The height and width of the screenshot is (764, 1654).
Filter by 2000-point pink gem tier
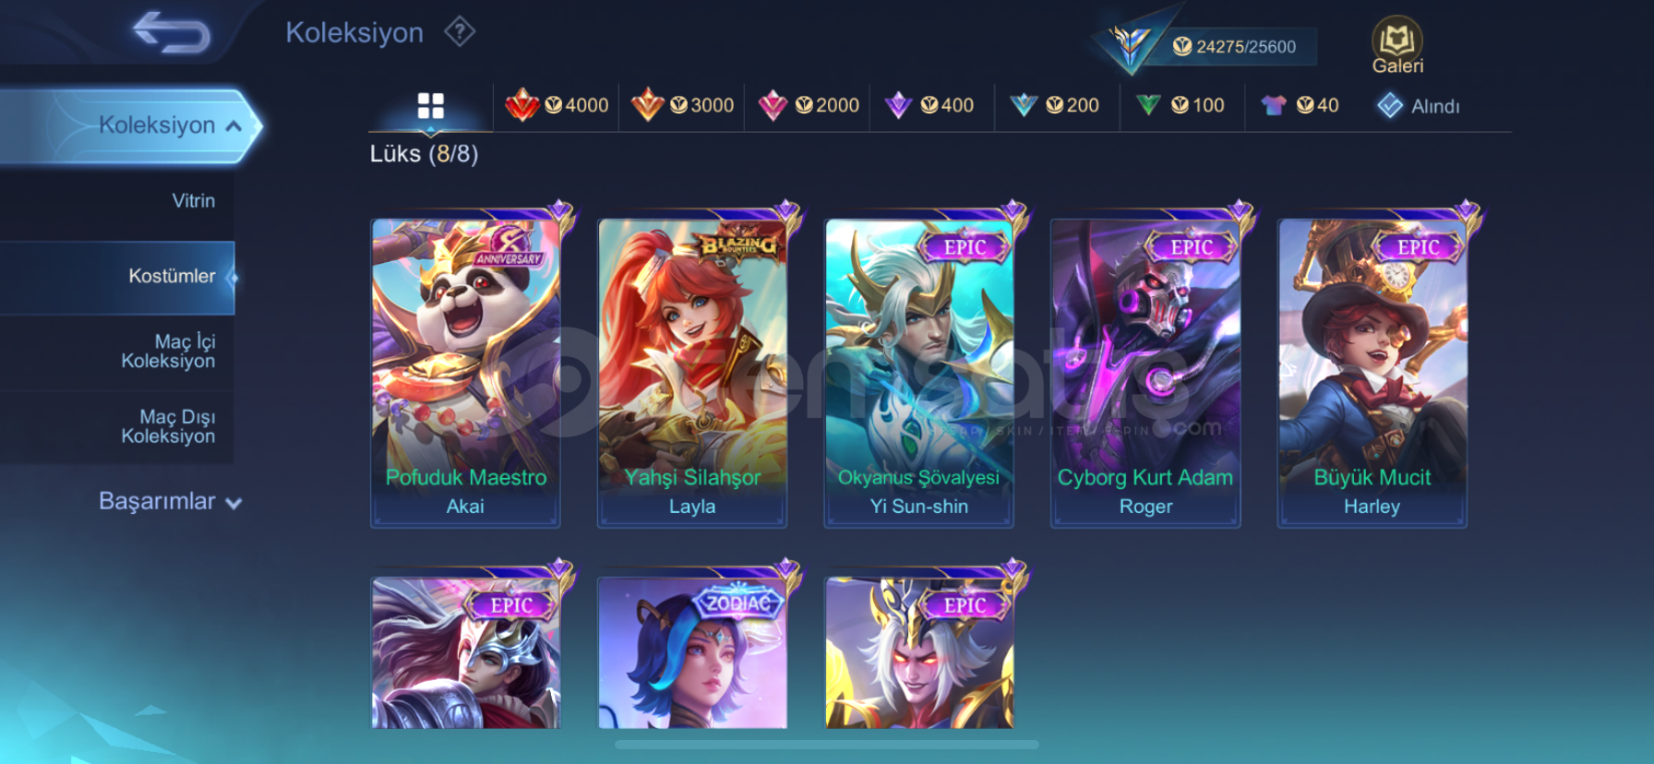click(x=808, y=105)
